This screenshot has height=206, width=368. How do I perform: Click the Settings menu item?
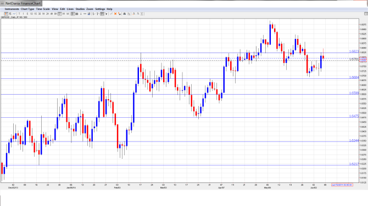tap(100, 9)
